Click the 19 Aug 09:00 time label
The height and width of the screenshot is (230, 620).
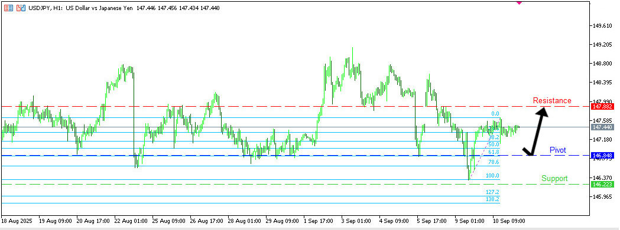coord(55,221)
